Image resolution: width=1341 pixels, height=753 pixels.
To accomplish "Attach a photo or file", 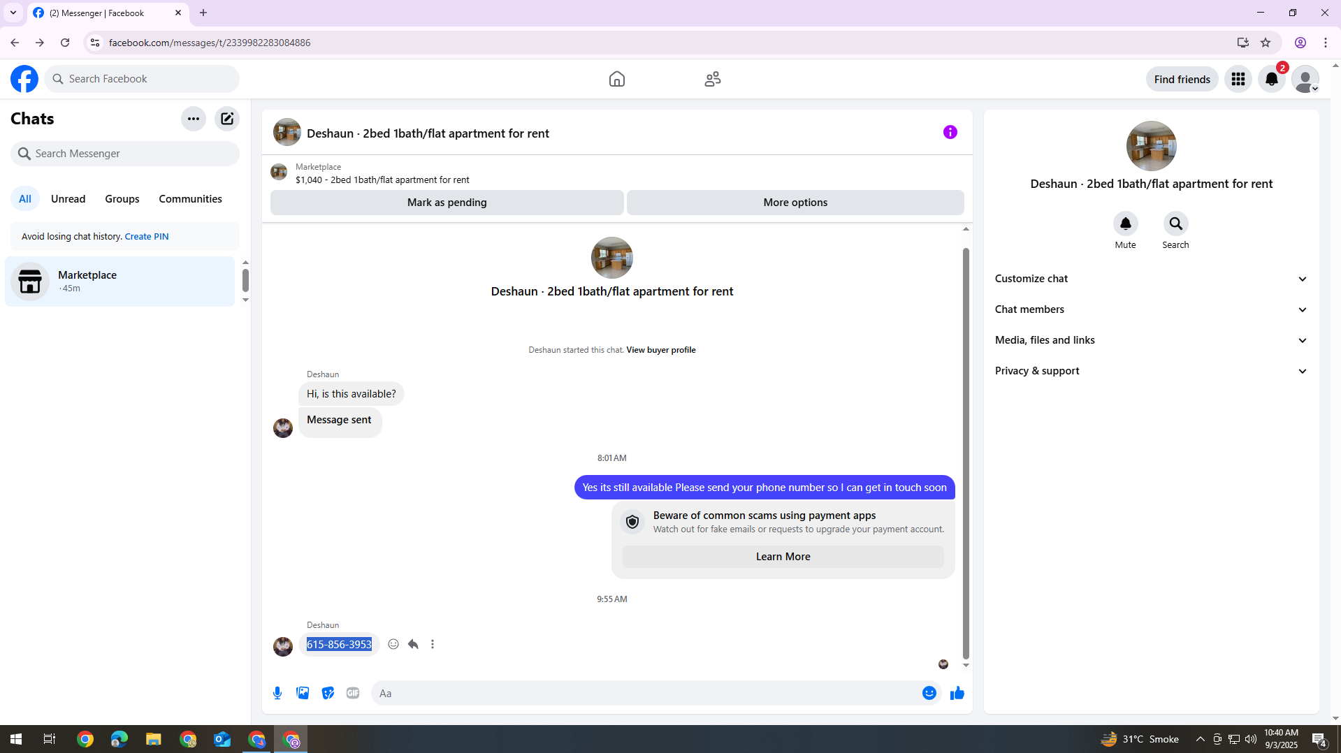I will pos(303,693).
